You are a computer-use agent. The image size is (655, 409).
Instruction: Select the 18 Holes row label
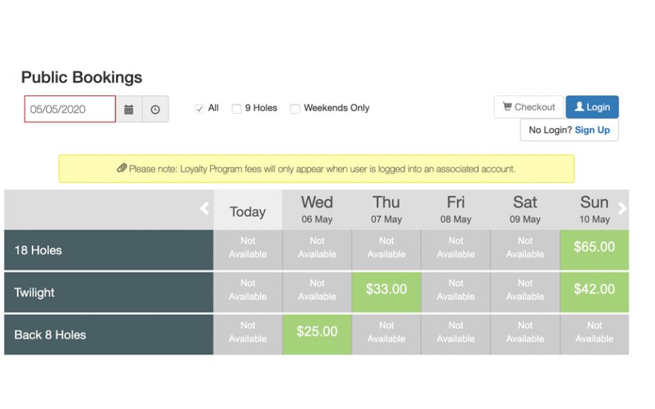[x=108, y=250]
